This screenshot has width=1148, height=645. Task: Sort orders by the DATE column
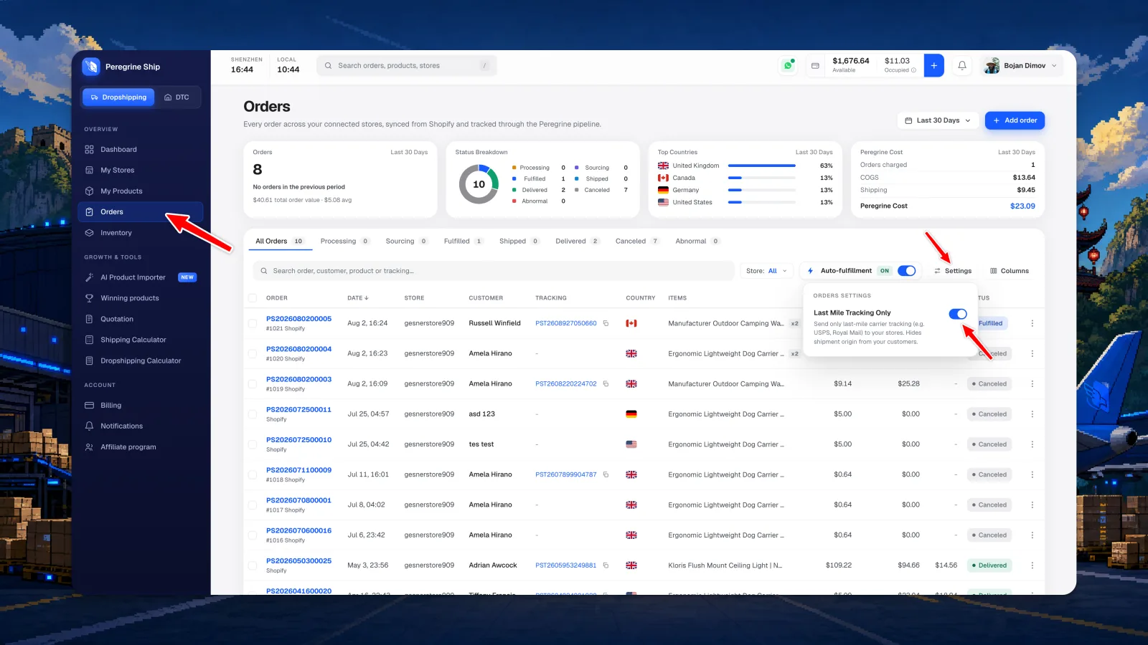358,298
